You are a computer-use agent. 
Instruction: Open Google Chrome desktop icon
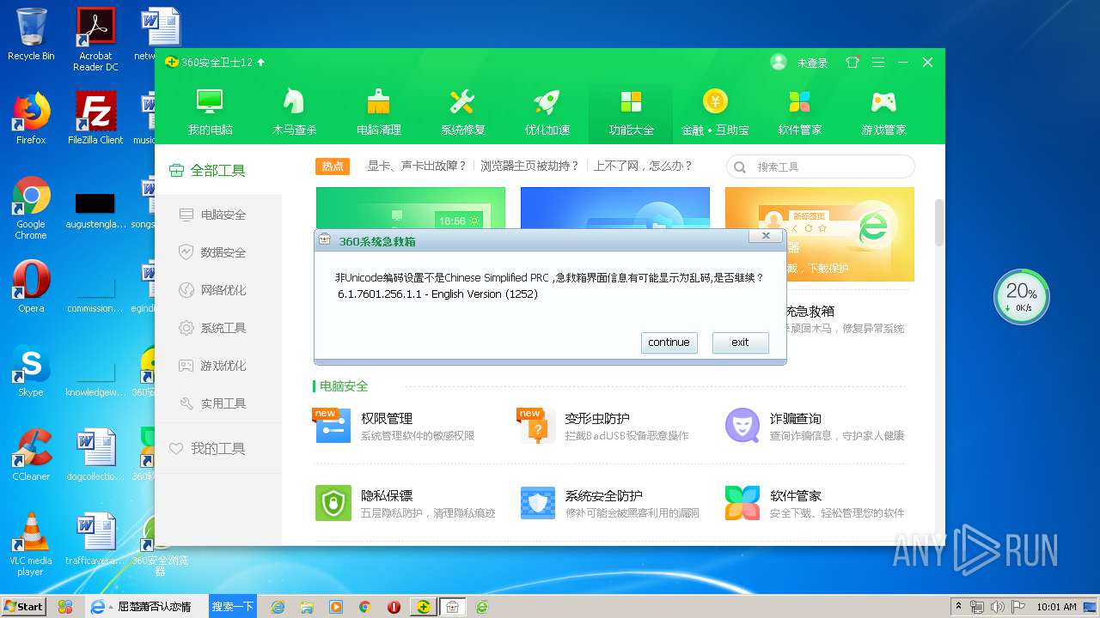[31, 208]
